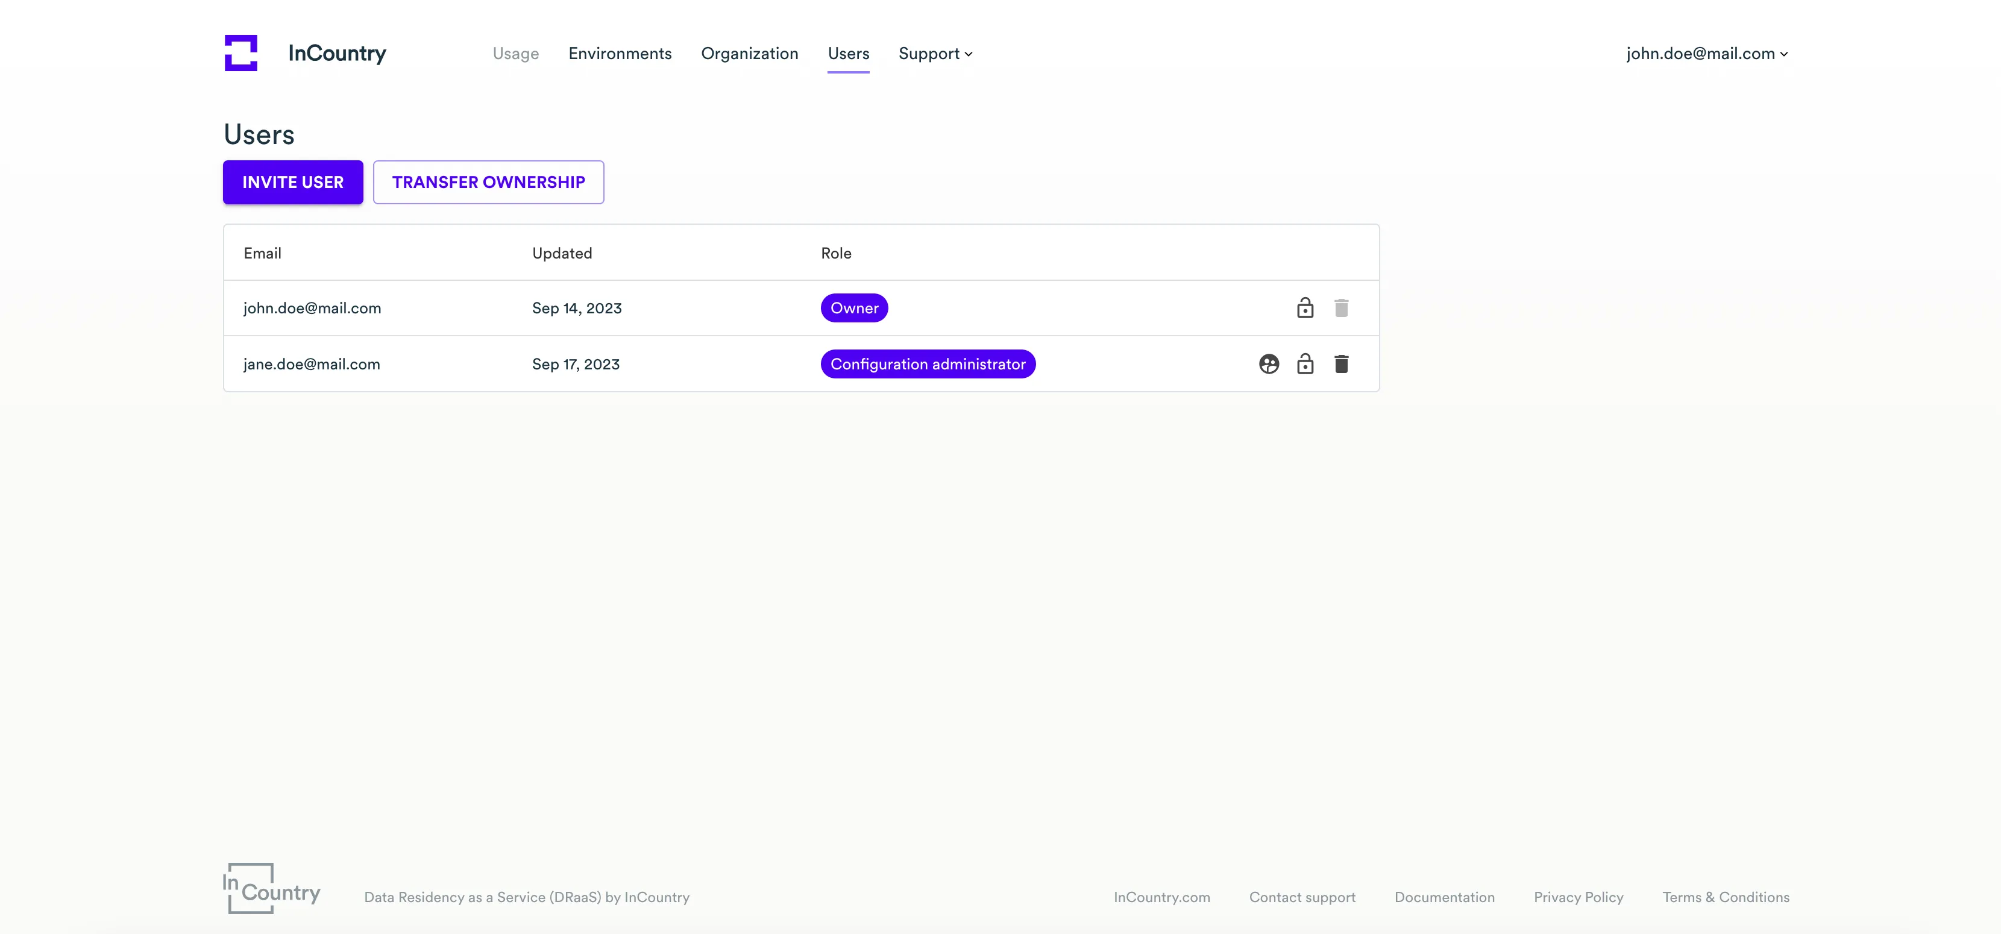Click the Owner role badge
The width and height of the screenshot is (2001, 934).
point(853,309)
